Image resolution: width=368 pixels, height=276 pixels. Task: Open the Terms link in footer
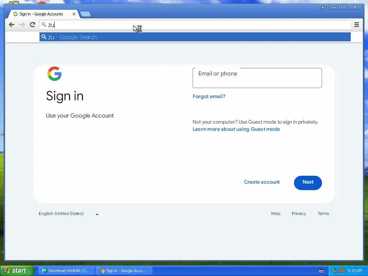[x=323, y=213]
